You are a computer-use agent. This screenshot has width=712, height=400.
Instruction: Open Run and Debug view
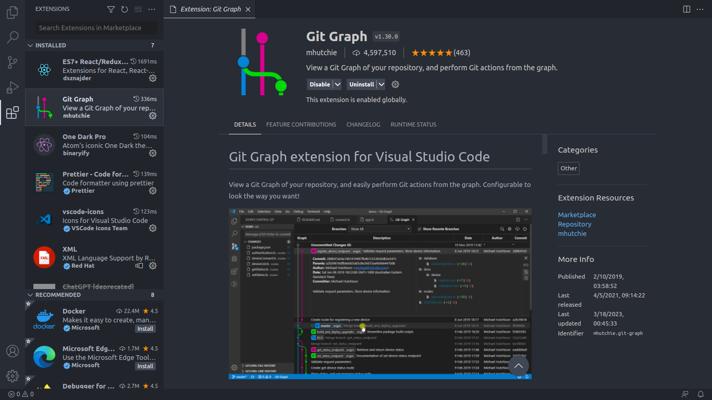coord(13,87)
